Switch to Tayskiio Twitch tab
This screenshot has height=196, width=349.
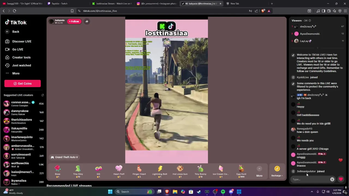(x=67, y=4)
